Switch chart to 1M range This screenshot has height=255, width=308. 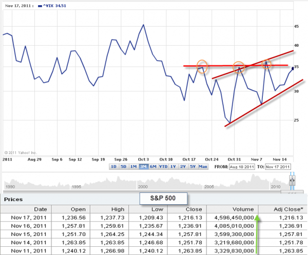pos(133,167)
